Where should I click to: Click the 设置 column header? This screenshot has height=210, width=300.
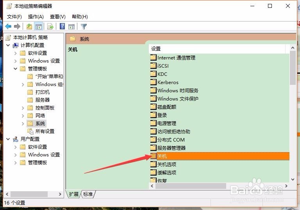[217, 49]
